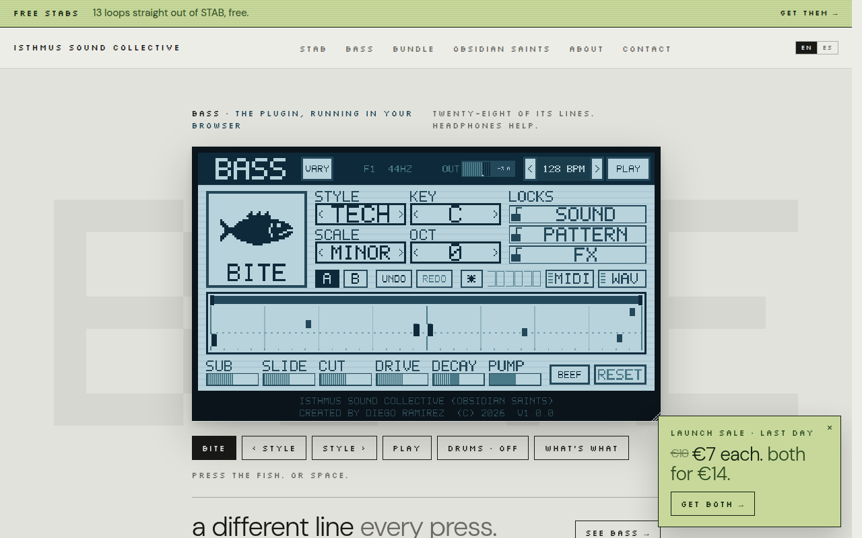
Task: Click the KEY right chevron
Action: click(x=496, y=215)
